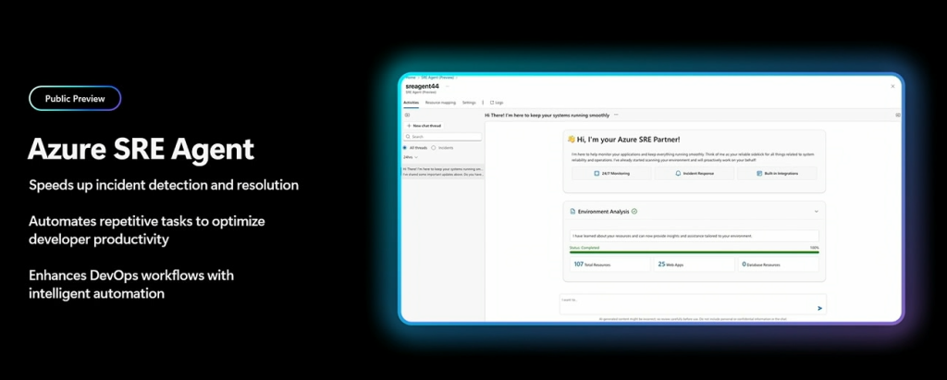The width and height of the screenshot is (947, 380).
Task: Open the 24hrs time range dropdown
Action: click(x=411, y=157)
